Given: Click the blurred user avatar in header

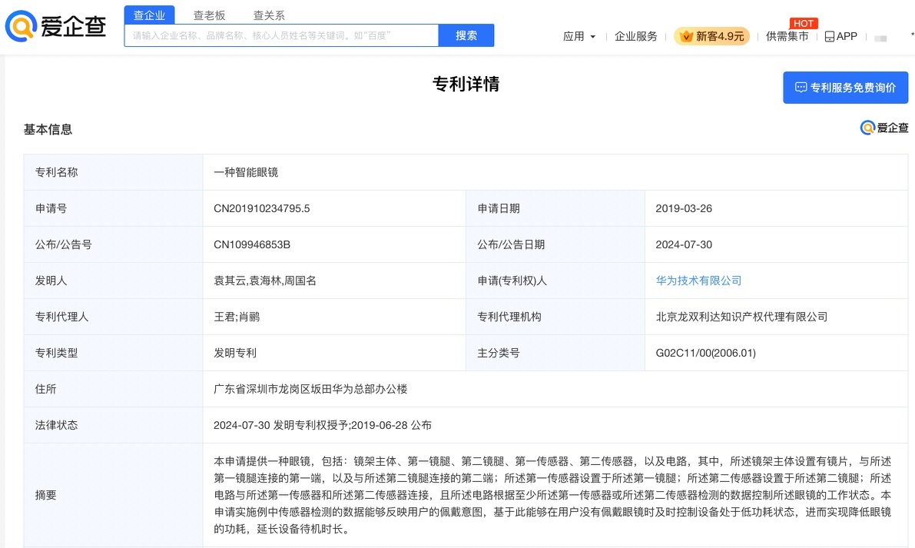Looking at the screenshot, I should click(880, 37).
